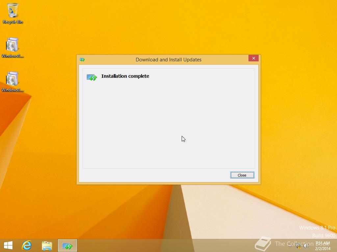Select the lowest Windows8 package icon on the desktop
Image resolution: width=337 pixels, height=252 pixels.
(13, 82)
